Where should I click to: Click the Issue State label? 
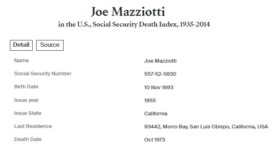coord(27,113)
